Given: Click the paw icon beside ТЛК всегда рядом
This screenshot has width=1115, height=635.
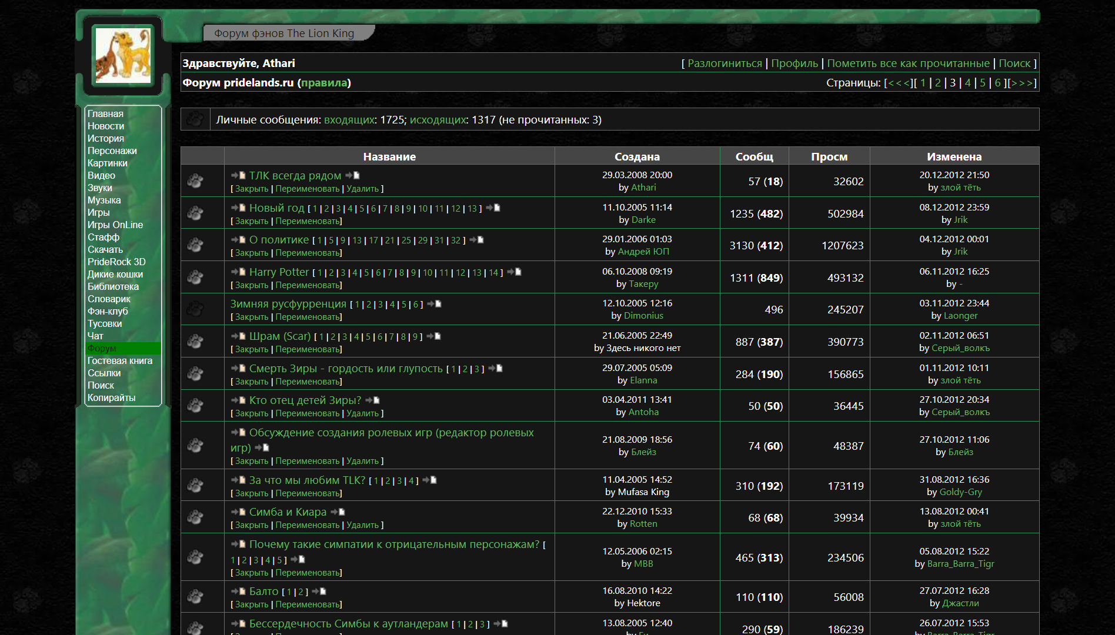Looking at the screenshot, I should [x=195, y=181].
